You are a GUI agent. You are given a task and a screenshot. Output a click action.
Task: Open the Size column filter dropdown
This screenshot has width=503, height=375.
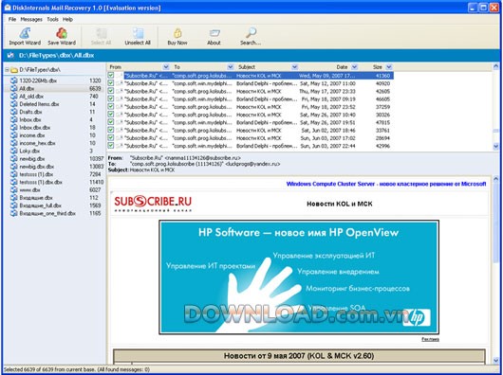click(389, 67)
